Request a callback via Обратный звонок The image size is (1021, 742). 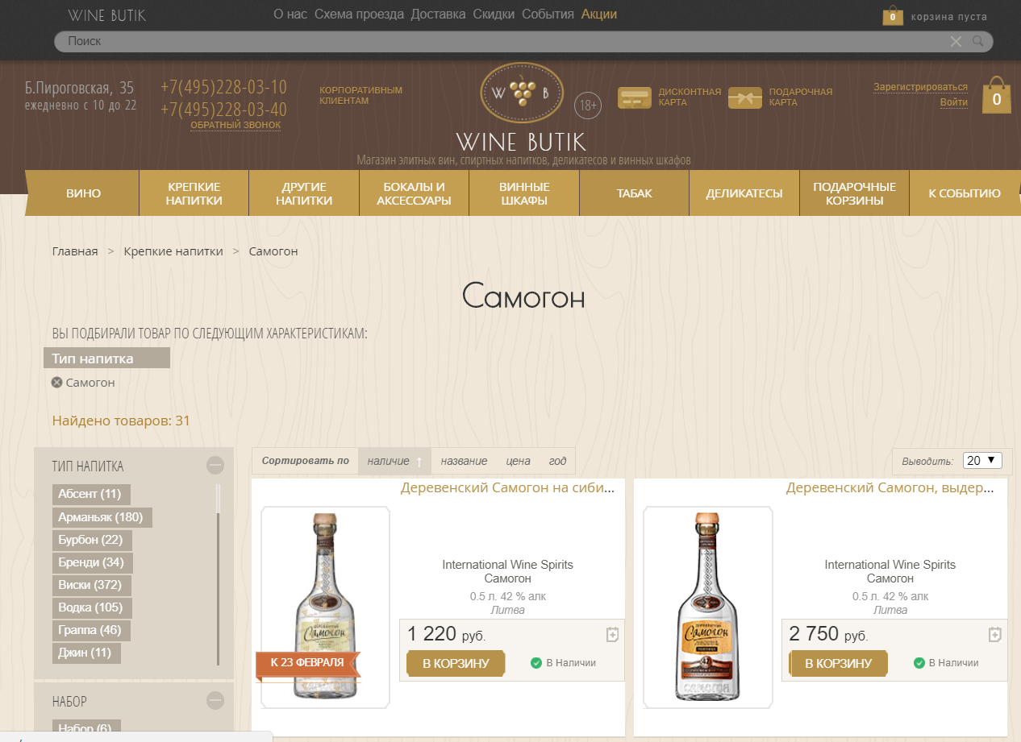235,125
